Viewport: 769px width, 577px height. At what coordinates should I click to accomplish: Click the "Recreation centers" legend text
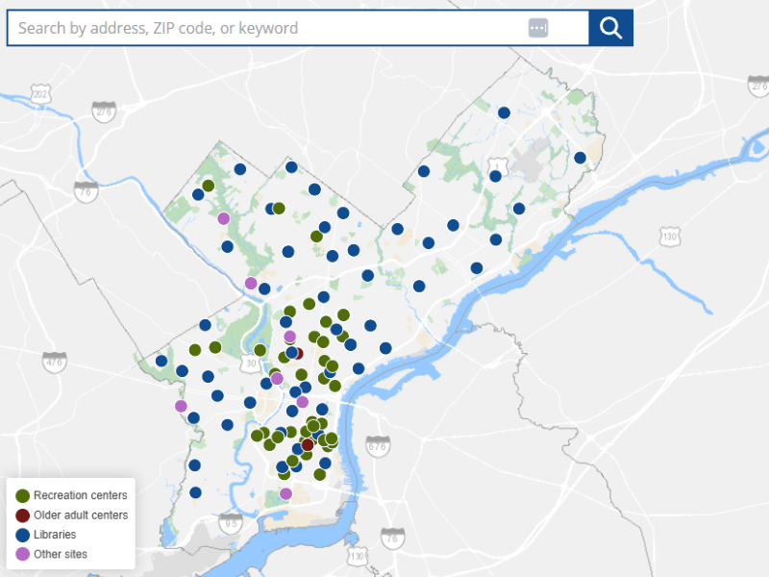[81, 495]
